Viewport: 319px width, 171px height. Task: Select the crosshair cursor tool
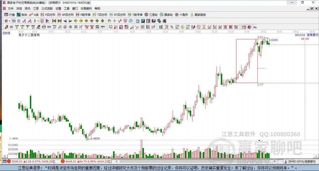coord(115,21)
